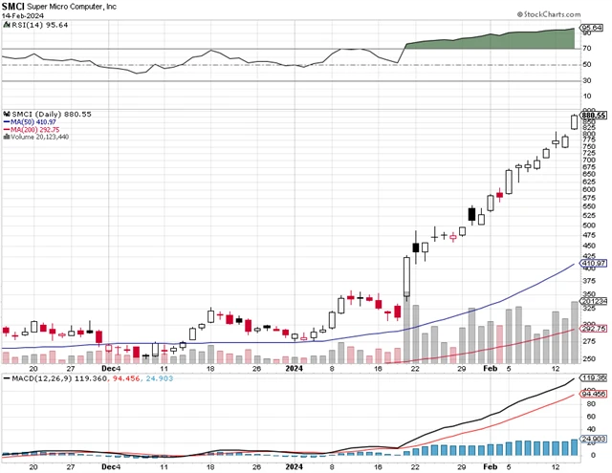Click the 375 label on the price axis
Screen dimensions: 612x473
tap(589, 281)
